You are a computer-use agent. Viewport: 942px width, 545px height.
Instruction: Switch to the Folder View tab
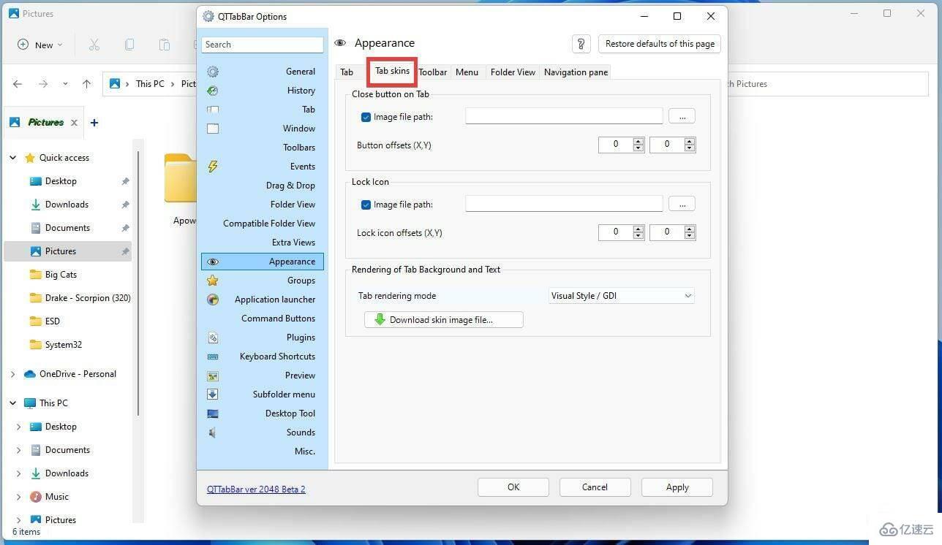click(513, 72)
